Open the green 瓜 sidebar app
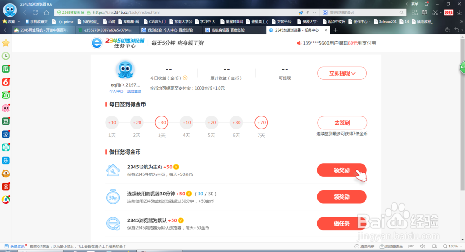The width and height of the screenshot is (465, 252). (x=6, y=69)
